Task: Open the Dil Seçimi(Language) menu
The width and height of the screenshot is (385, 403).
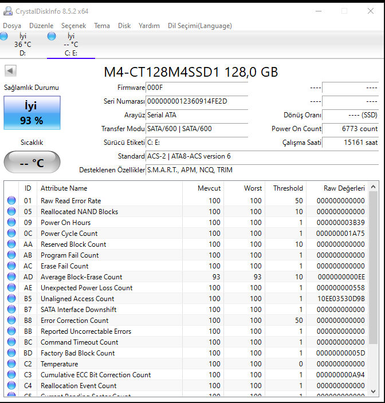Action: coord(199,26)
